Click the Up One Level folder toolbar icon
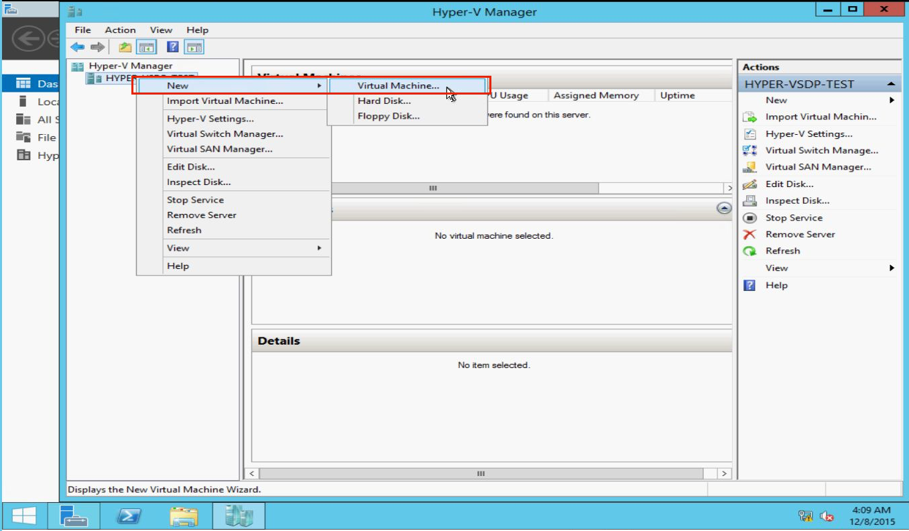 [x=125, y=47]
